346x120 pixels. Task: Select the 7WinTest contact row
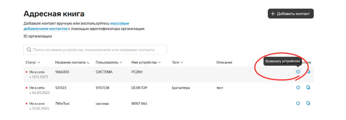168,106
